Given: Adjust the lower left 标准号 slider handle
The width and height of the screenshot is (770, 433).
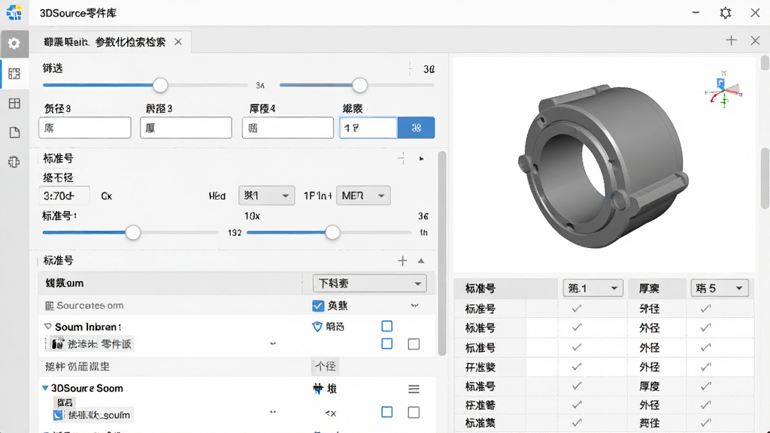Looking at the screenshot, I should (x=132, y=232).
